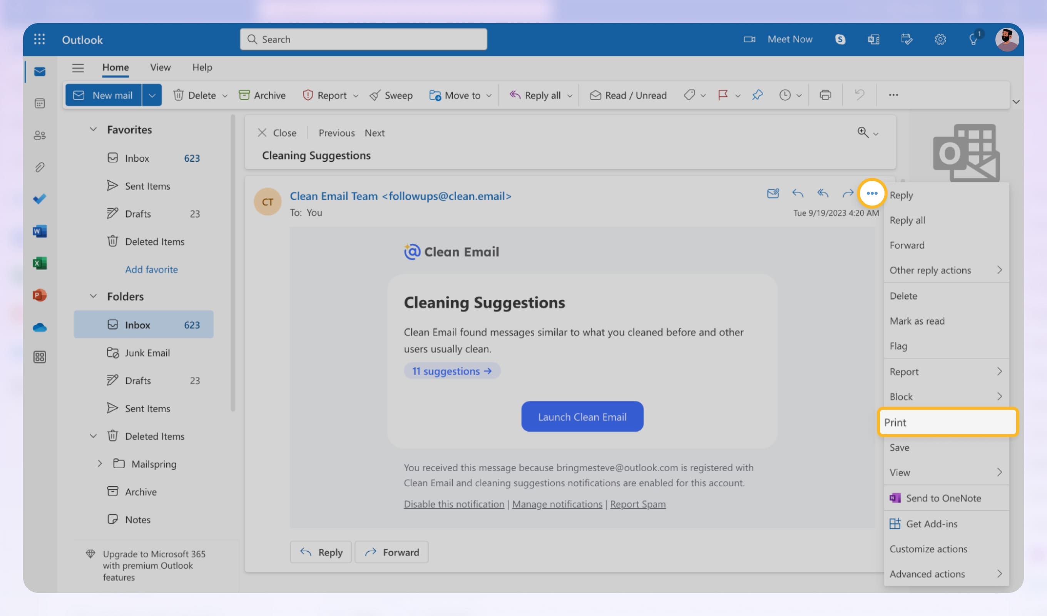Expand the ribbon with the chevron

point(1016,102)
